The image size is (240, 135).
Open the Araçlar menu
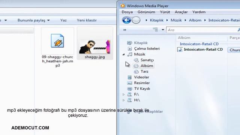pyautogui.click(x=181, y=12)
